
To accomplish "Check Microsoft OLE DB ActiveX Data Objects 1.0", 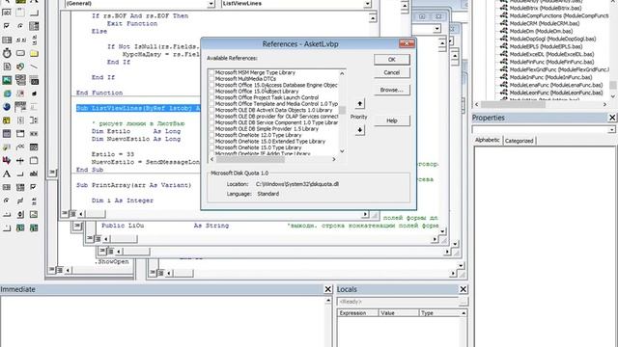I will click(211, 110).
